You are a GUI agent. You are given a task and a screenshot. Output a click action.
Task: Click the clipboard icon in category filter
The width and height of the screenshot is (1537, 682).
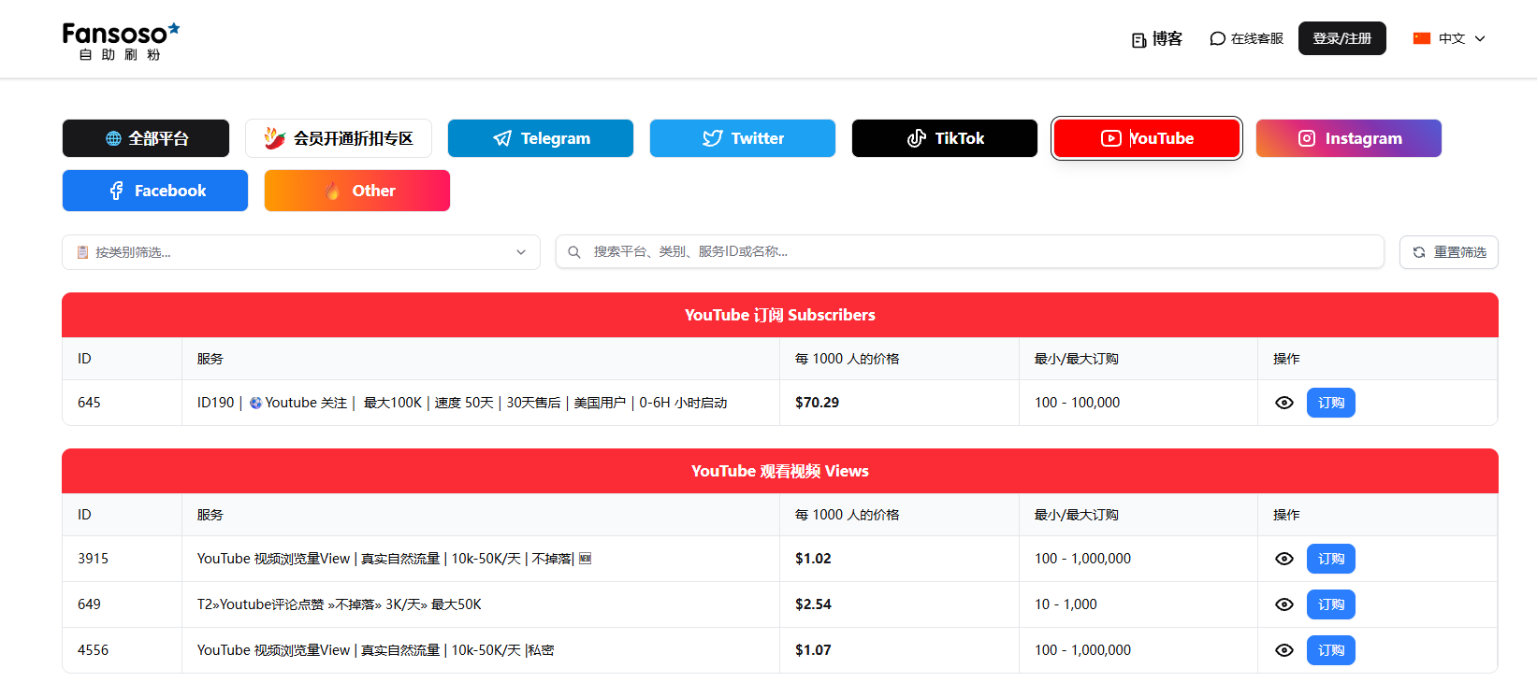(x=82, y=252)
